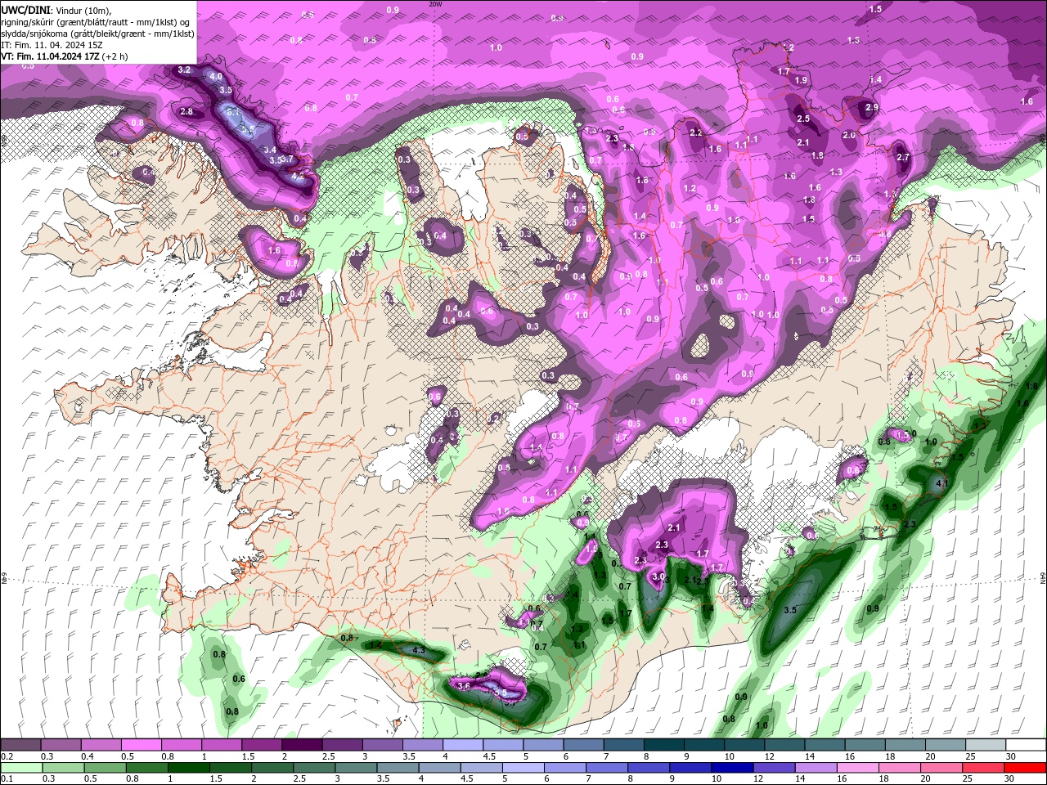Pick bright magenta 0.5 swatch on snow scale
Viewport: 1047px width, 785px height.
[141, 745]
